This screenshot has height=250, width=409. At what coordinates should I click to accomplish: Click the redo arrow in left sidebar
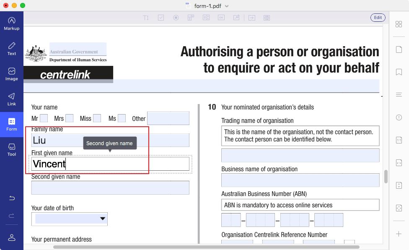(11, 216)
